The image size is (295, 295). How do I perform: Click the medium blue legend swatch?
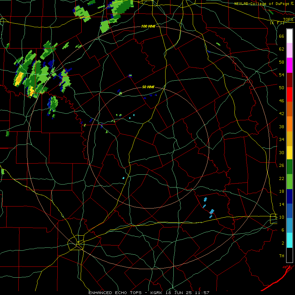pyautogui.click(x=289, y=211)
